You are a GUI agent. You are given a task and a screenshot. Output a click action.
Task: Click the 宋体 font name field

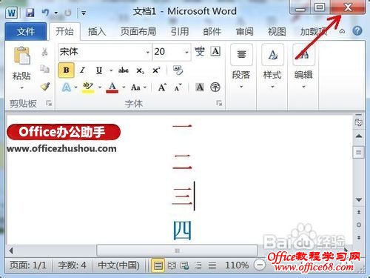[101, 52]
